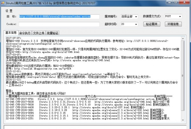The height and width of the screenshot is (129, 191).
Task: Switch to the 基本信息 tab
Action: pos(11,33)
